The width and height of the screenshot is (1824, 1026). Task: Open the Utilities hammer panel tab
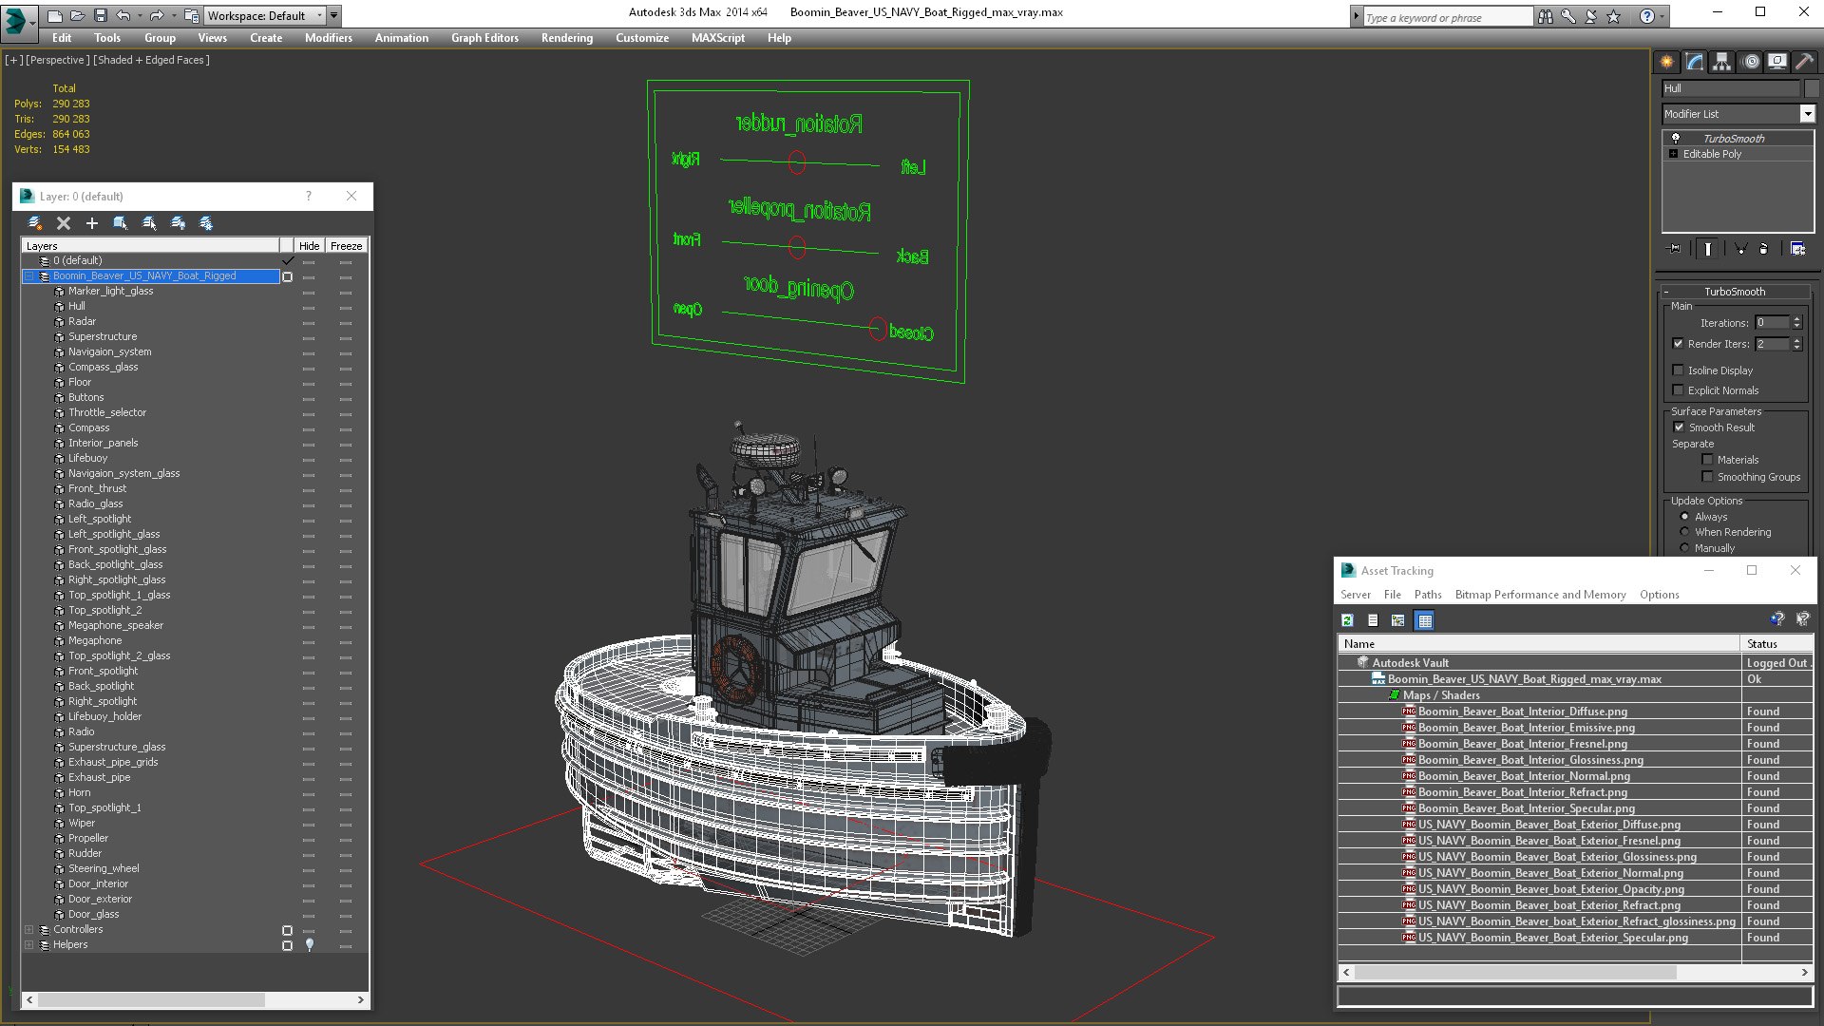coord(1805,62)
